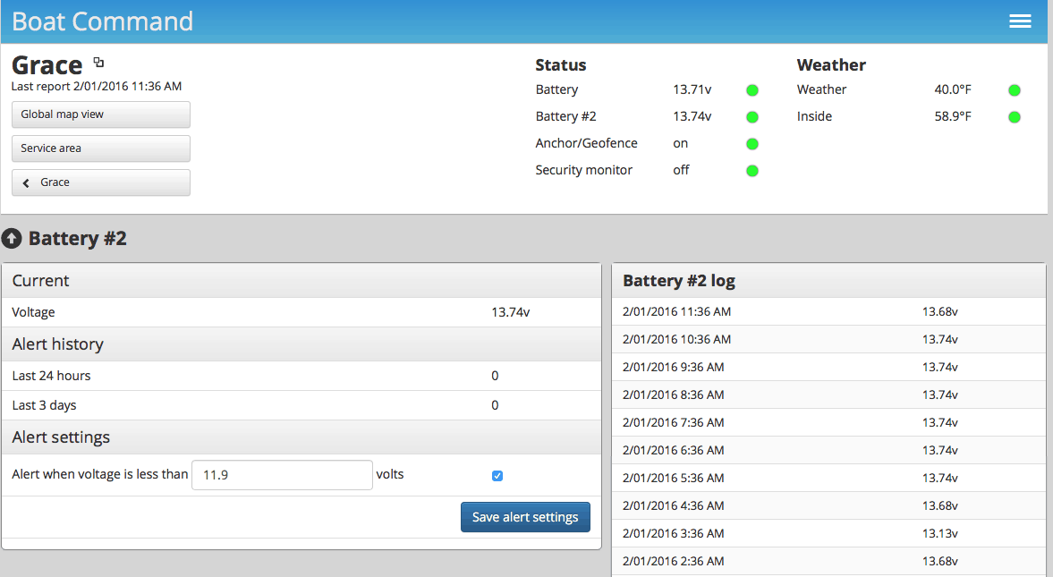Collapse the Battery #2 section

13,239
